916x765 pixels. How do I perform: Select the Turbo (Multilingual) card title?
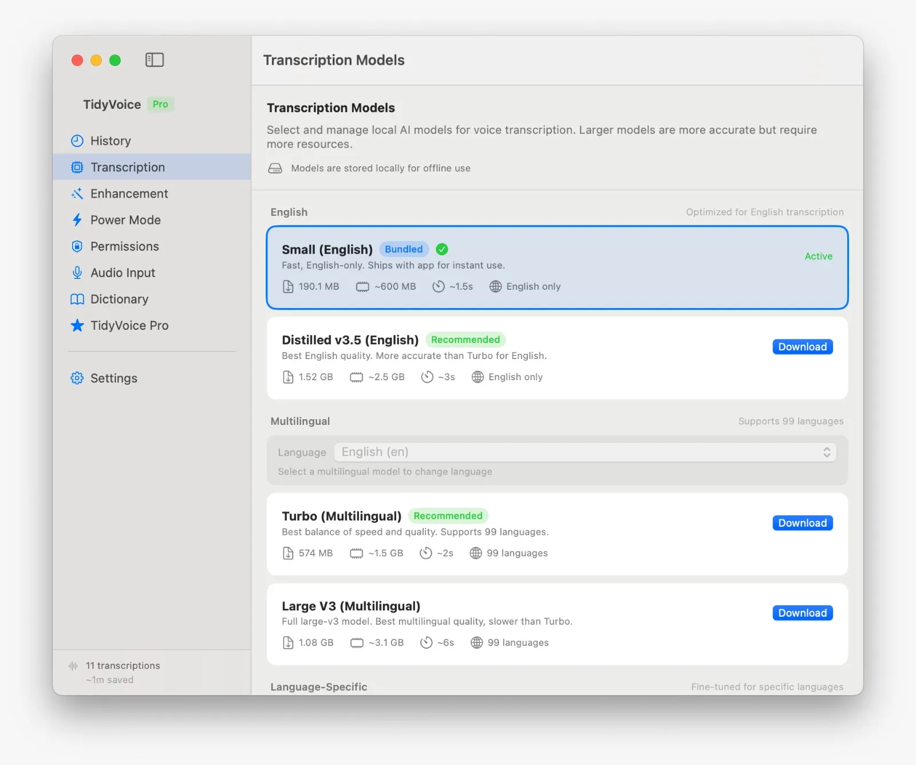(x=342, y=516)
